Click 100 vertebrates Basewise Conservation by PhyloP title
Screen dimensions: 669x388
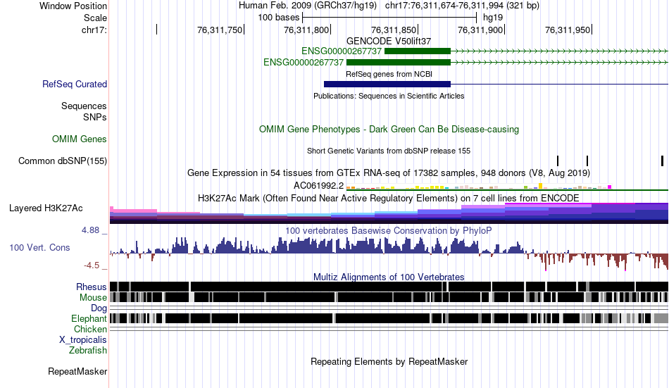(x=389, y=230)
